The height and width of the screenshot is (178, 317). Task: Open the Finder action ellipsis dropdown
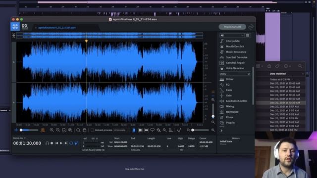[287, 66]
